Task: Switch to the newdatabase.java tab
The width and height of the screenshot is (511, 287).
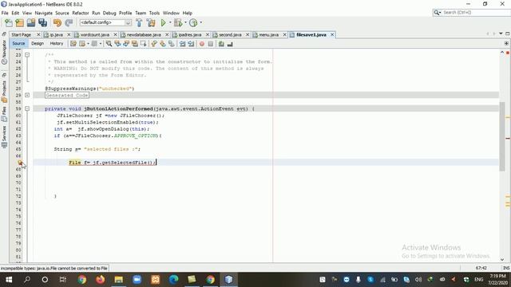Action: click(x=144, y=34)
